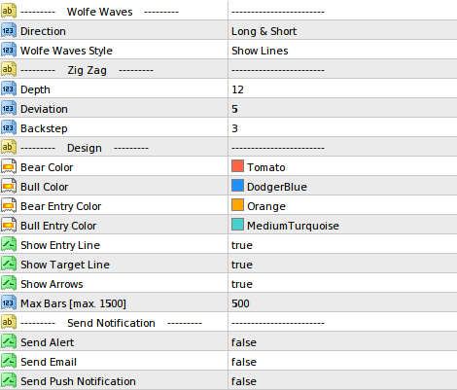This screenshot has height=390, width=457.
Task: Click the Tomato color swatch
Action: click(x=237, y=166)
